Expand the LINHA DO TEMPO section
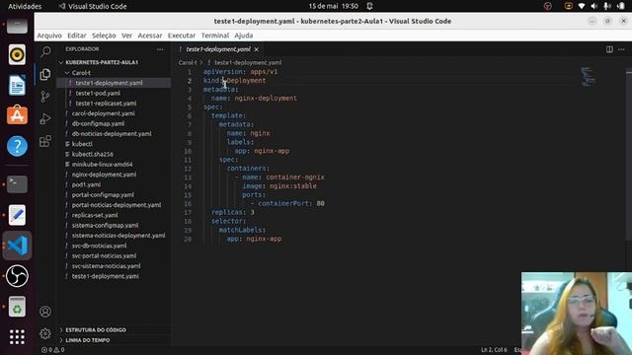The height and width of the screenshot is (355, 632). point(88,340)
